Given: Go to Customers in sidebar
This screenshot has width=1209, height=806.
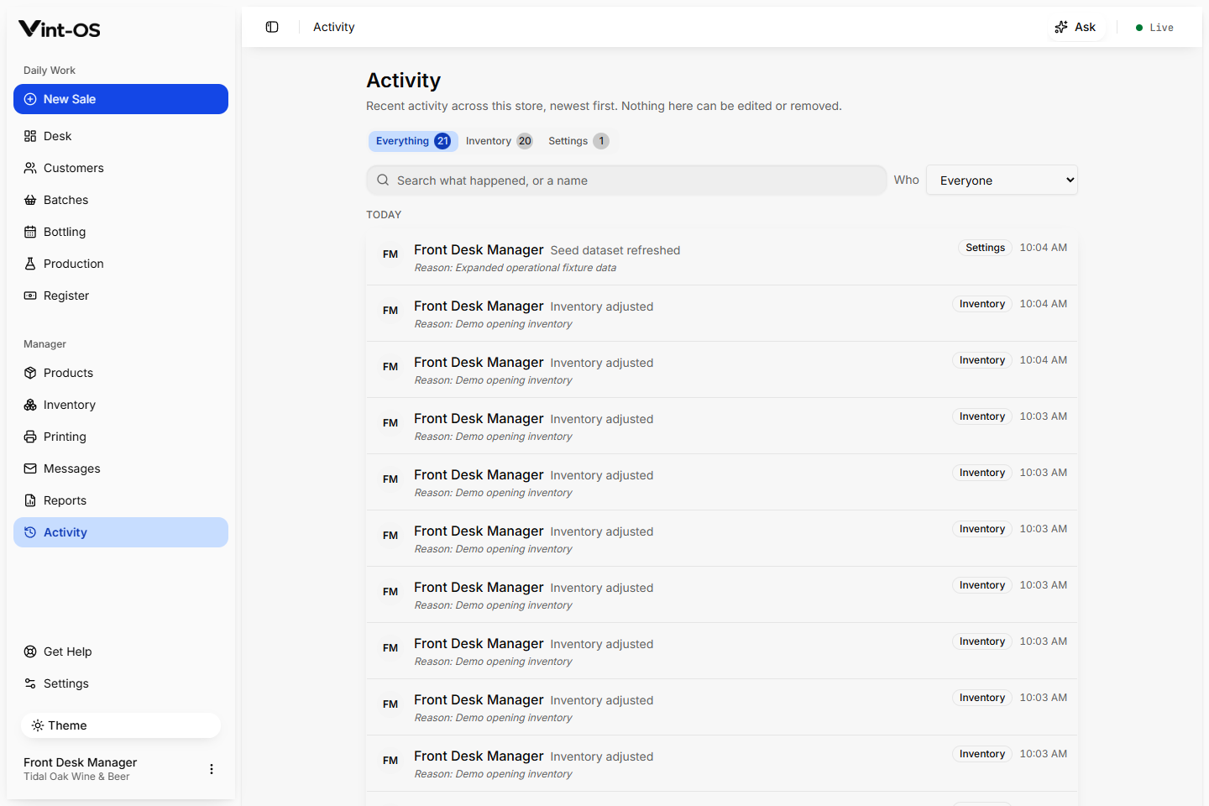Looking at the screenshot, I should tap(121, 168).
